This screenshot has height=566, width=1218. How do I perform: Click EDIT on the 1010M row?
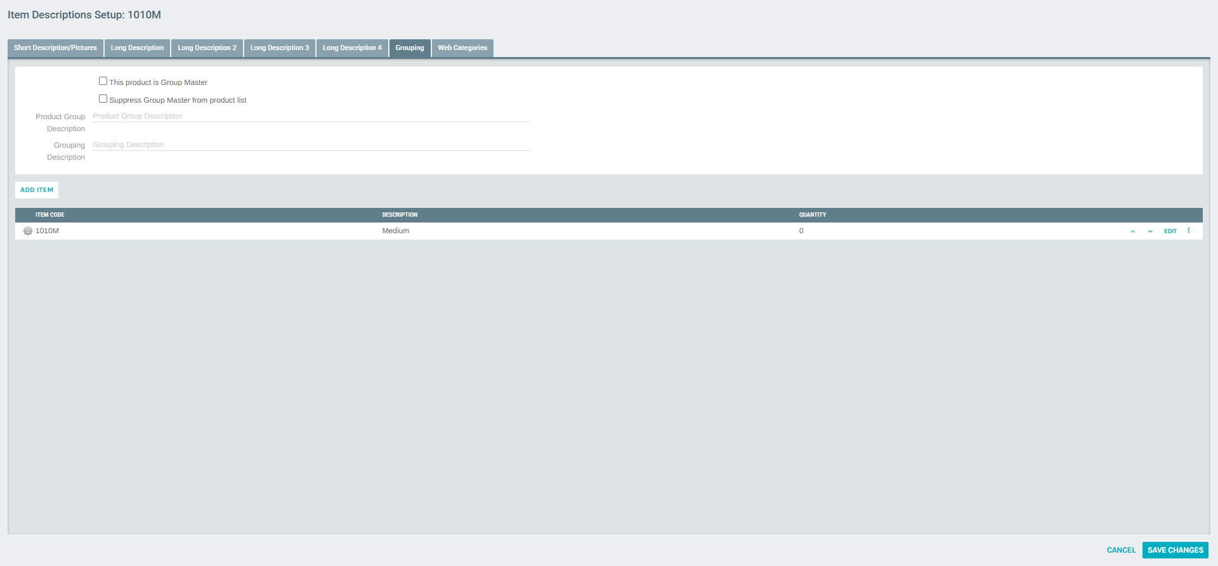click(x=1170, y=231)
